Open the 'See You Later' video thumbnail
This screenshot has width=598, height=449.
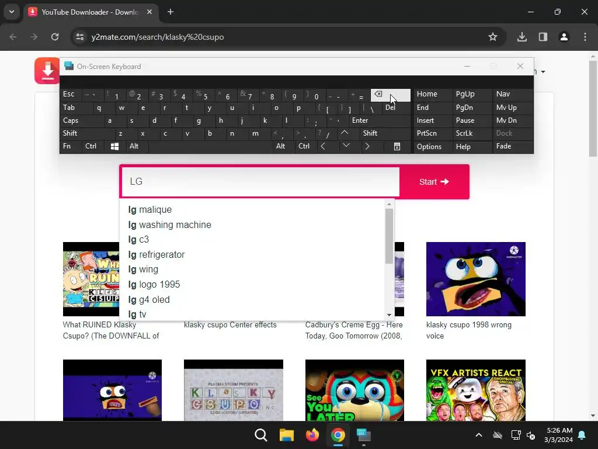(x=354, y=390)
